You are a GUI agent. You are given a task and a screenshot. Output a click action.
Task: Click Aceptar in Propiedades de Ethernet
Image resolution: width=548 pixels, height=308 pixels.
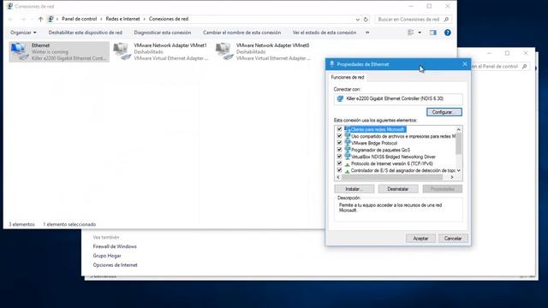[420, 239]
